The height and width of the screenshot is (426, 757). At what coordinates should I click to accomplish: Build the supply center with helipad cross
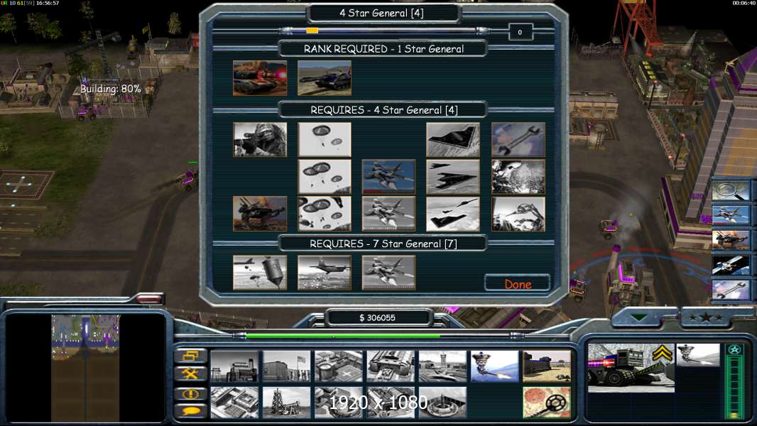(x=339, y=366)
